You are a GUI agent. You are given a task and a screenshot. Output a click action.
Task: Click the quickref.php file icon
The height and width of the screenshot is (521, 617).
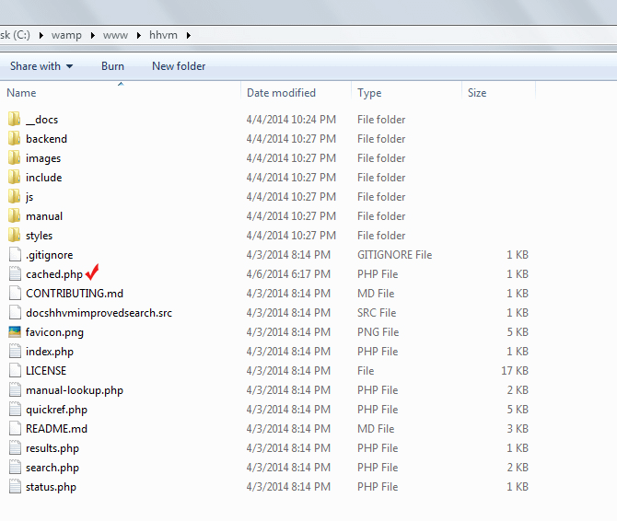(15, 409)
